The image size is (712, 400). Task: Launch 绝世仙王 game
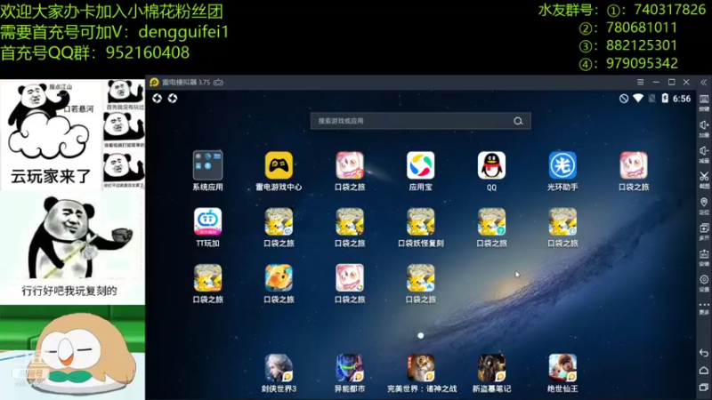562,368
